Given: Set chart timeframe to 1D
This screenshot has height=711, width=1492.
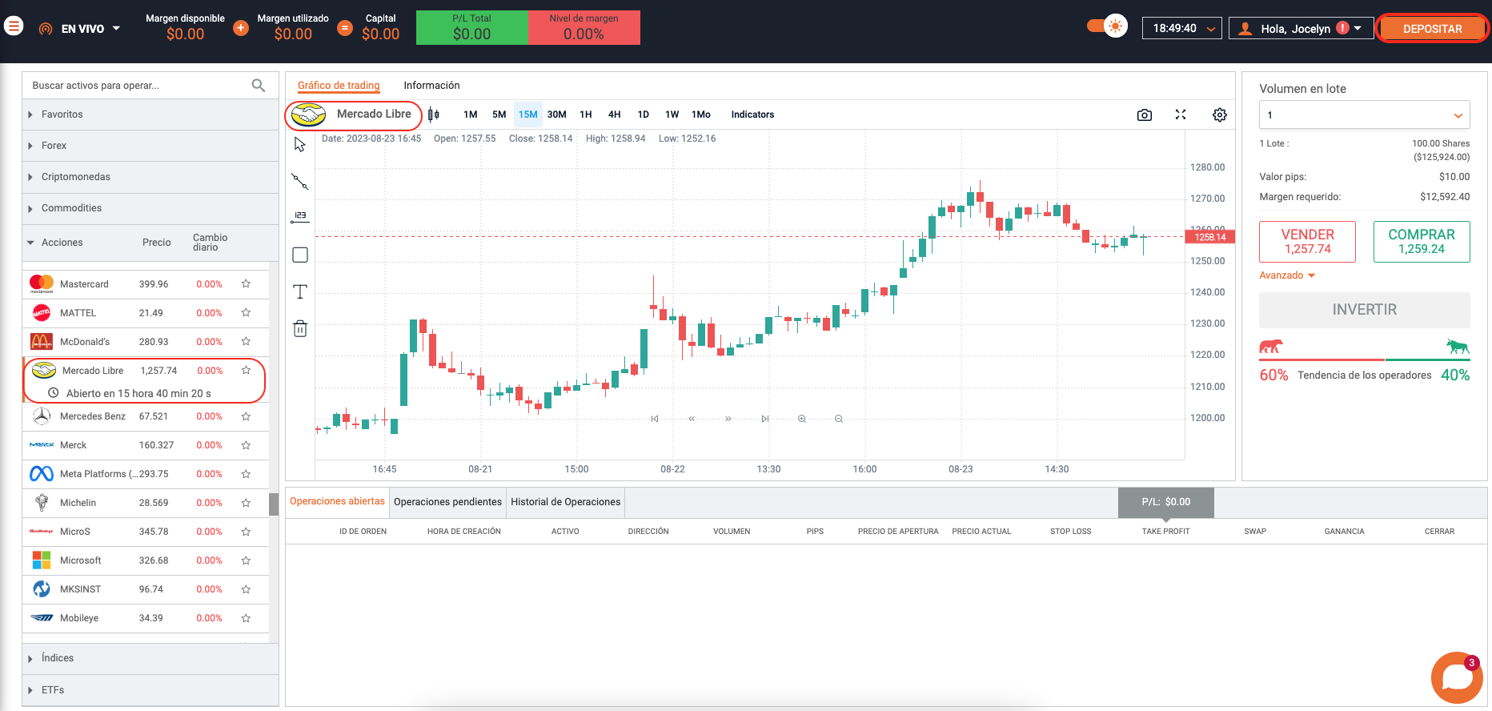Looking at the screenshot, I should coord(643,114).
